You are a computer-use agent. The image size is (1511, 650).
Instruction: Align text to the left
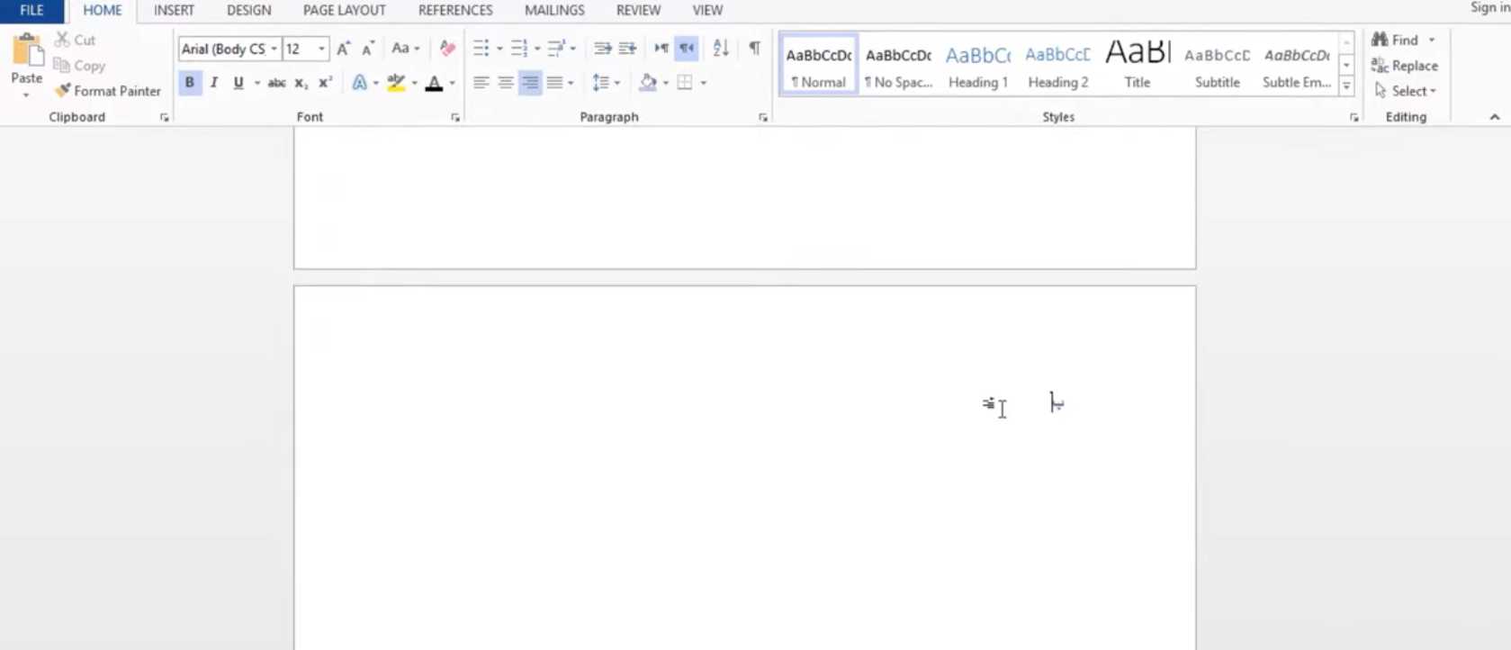[x=481, y=83]
